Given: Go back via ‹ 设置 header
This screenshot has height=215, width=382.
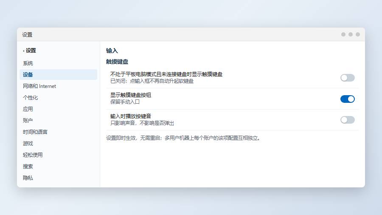Looking at the screenshot, I should (x=29, y=51).
